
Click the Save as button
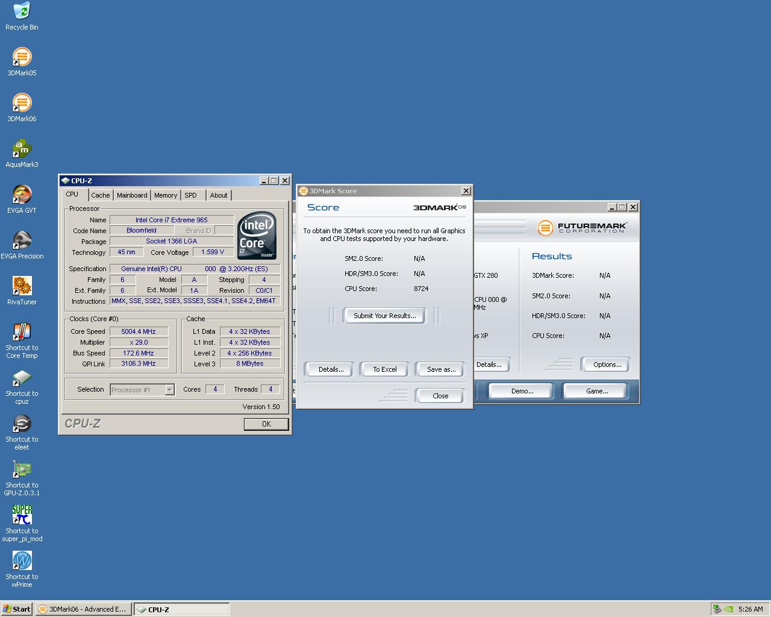point(441,369)
